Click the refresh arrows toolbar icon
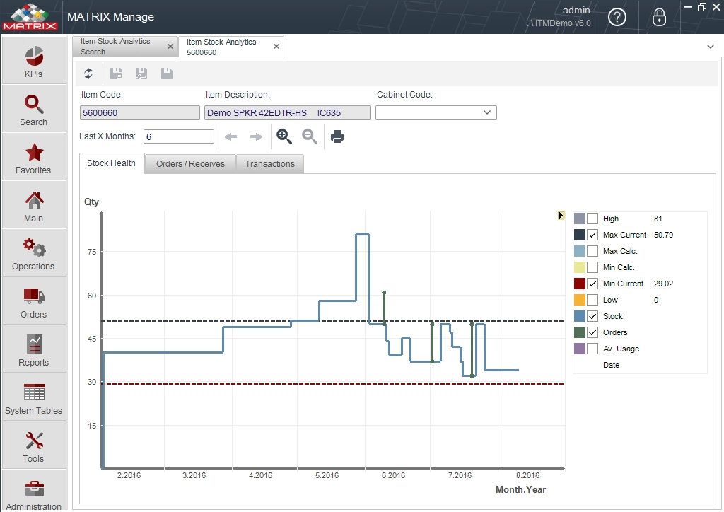Viewport: 724px width, 512px height. (x=88, y=74)
